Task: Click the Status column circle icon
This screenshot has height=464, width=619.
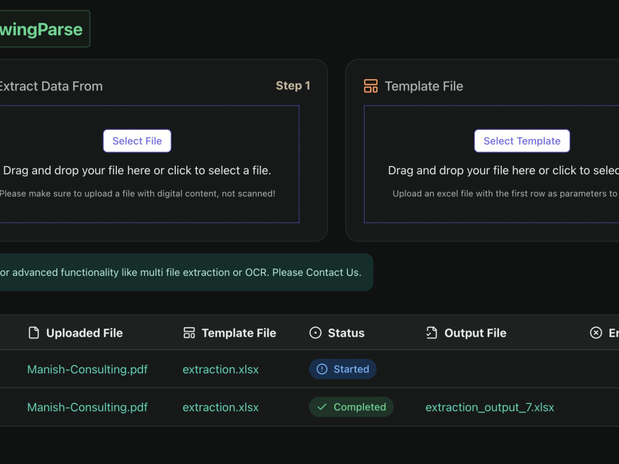Action: [316, 333]
